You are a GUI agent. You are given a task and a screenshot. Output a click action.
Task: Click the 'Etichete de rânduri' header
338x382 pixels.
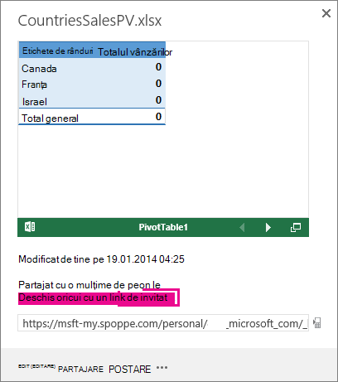(x=57, y=51)
